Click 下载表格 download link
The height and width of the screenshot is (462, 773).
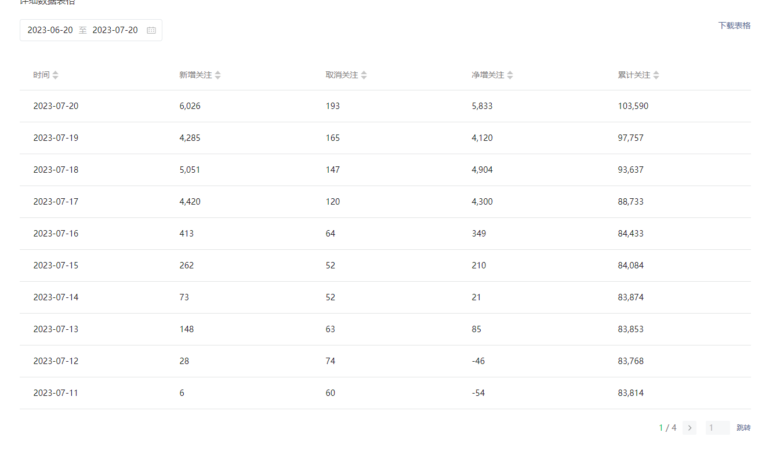[734, 26]
